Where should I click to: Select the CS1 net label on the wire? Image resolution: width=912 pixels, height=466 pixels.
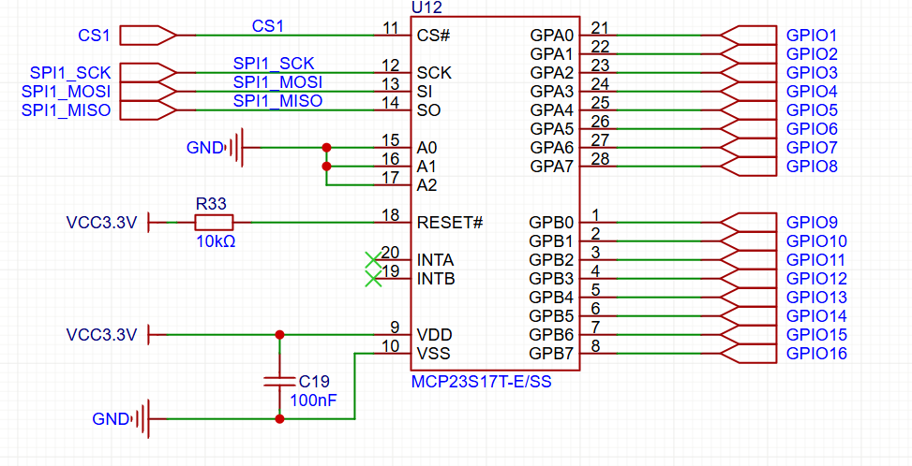267,26
